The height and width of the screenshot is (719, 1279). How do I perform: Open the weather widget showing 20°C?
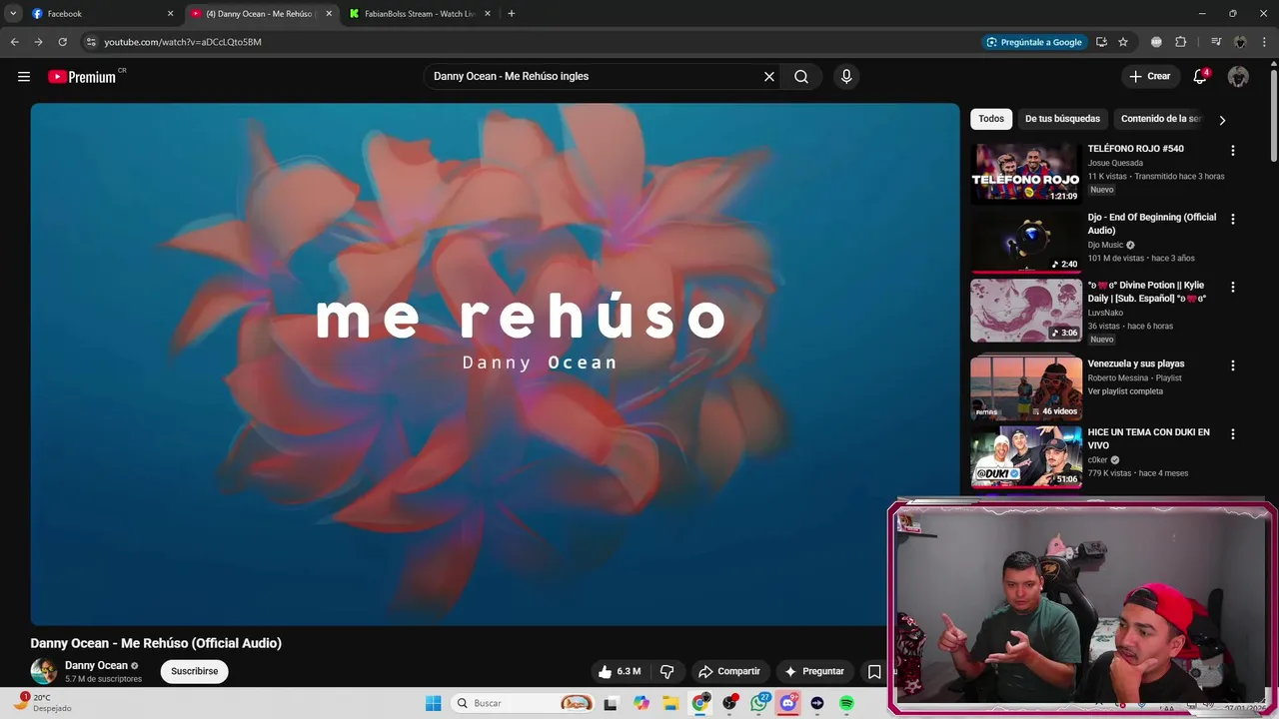click(40, 703)
